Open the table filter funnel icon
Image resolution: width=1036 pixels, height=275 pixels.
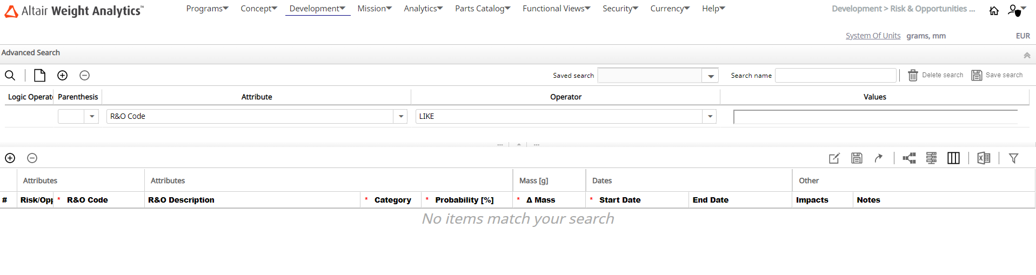[1013, 158]
